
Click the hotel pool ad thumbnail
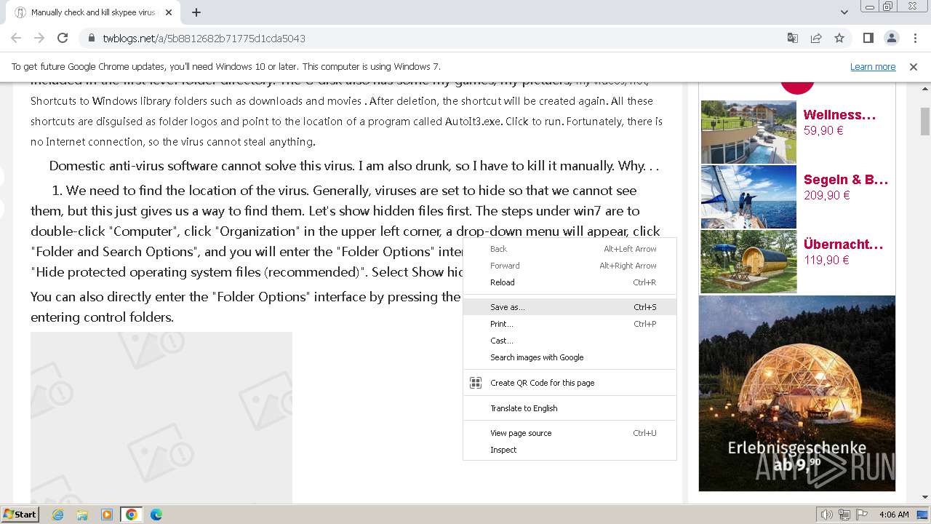pos(748,132)
